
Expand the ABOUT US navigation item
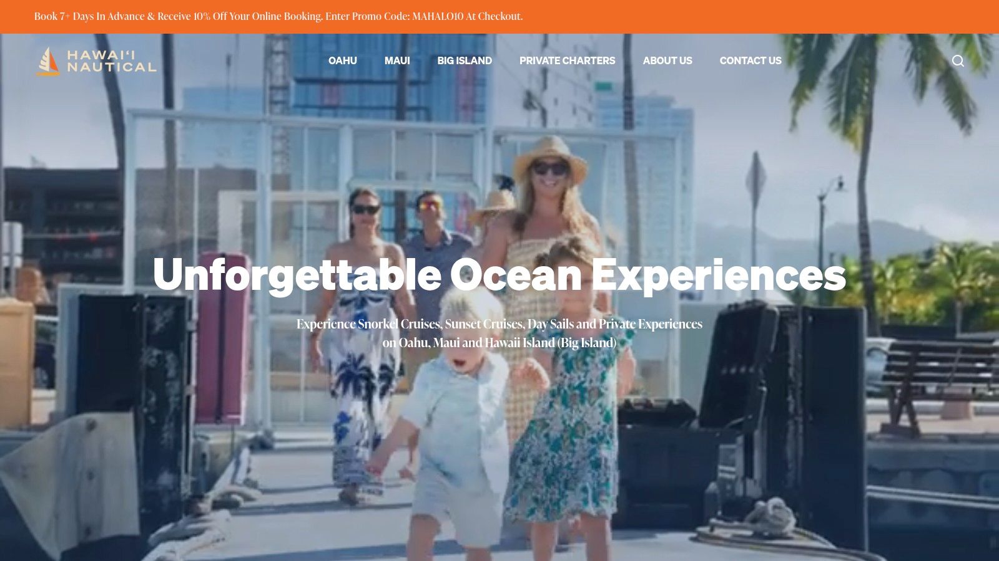(x=667, y=60)
